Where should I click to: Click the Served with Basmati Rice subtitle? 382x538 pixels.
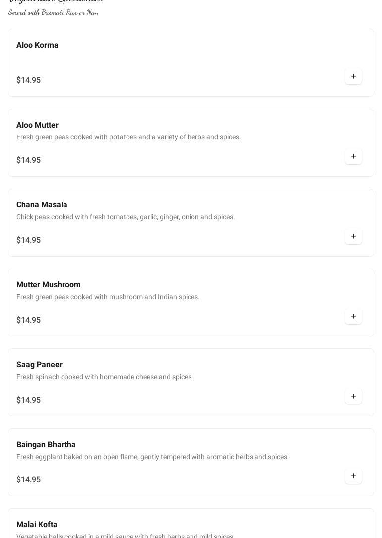tap(53, 12)
